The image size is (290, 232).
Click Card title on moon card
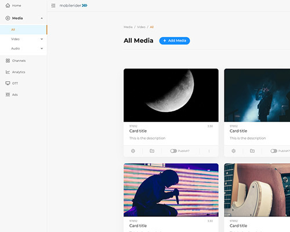138,131
